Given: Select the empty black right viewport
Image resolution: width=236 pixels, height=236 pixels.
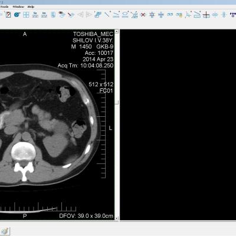Looking at the screenshot, I should tap(178, 124).
